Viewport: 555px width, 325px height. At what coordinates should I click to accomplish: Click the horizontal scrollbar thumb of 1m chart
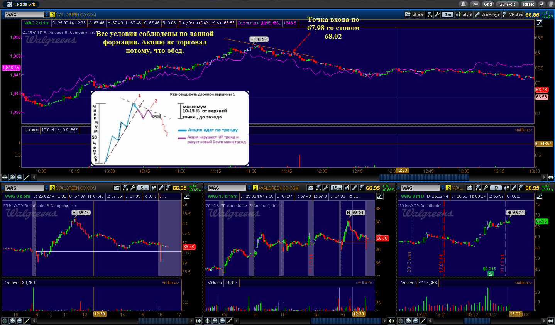[x=424, y=177]
